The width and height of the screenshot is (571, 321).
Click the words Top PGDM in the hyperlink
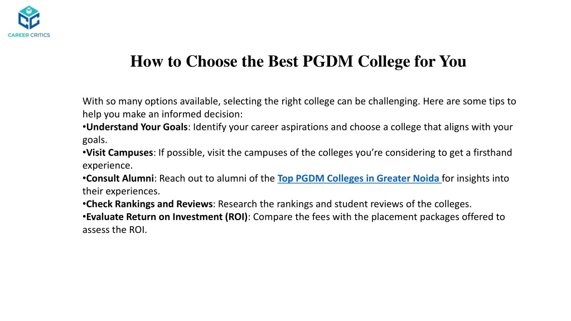click(301, 178)
